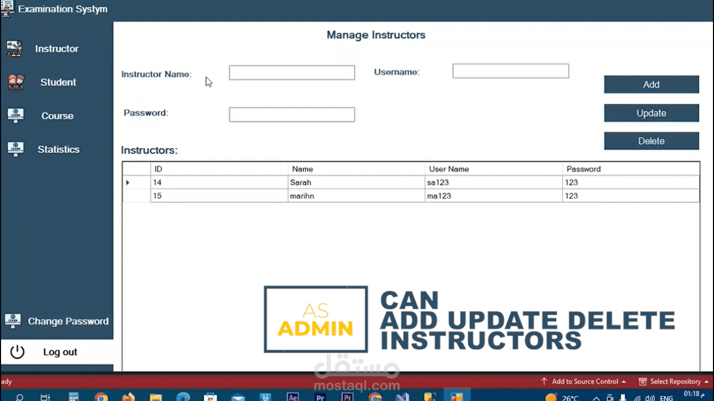Open Change Password in sidebar
The image size is (714, 401).
56,321
